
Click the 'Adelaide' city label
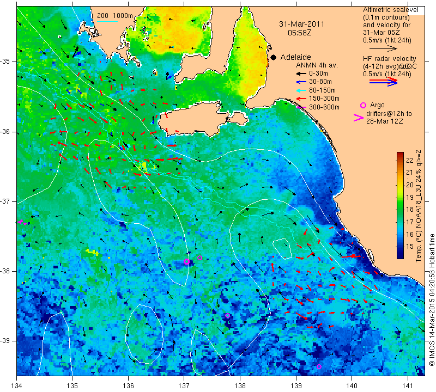(x=295, y=57)
